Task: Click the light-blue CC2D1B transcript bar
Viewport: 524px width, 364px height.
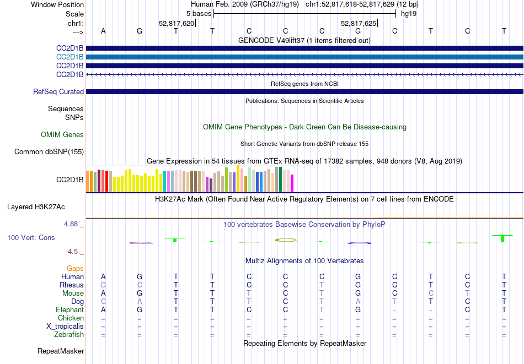Action: point(304,57)
